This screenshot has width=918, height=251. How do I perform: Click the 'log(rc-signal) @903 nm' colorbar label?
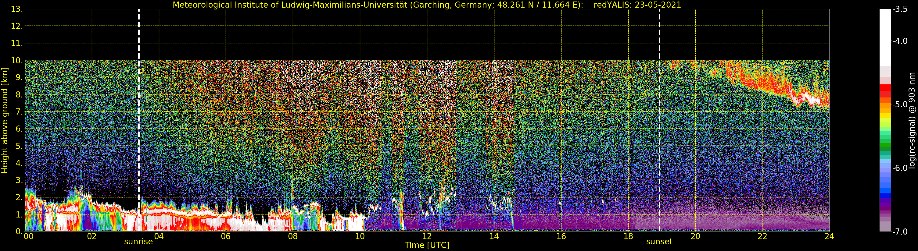912,120
